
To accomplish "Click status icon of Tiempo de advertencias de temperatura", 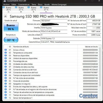I will point(6,92).
